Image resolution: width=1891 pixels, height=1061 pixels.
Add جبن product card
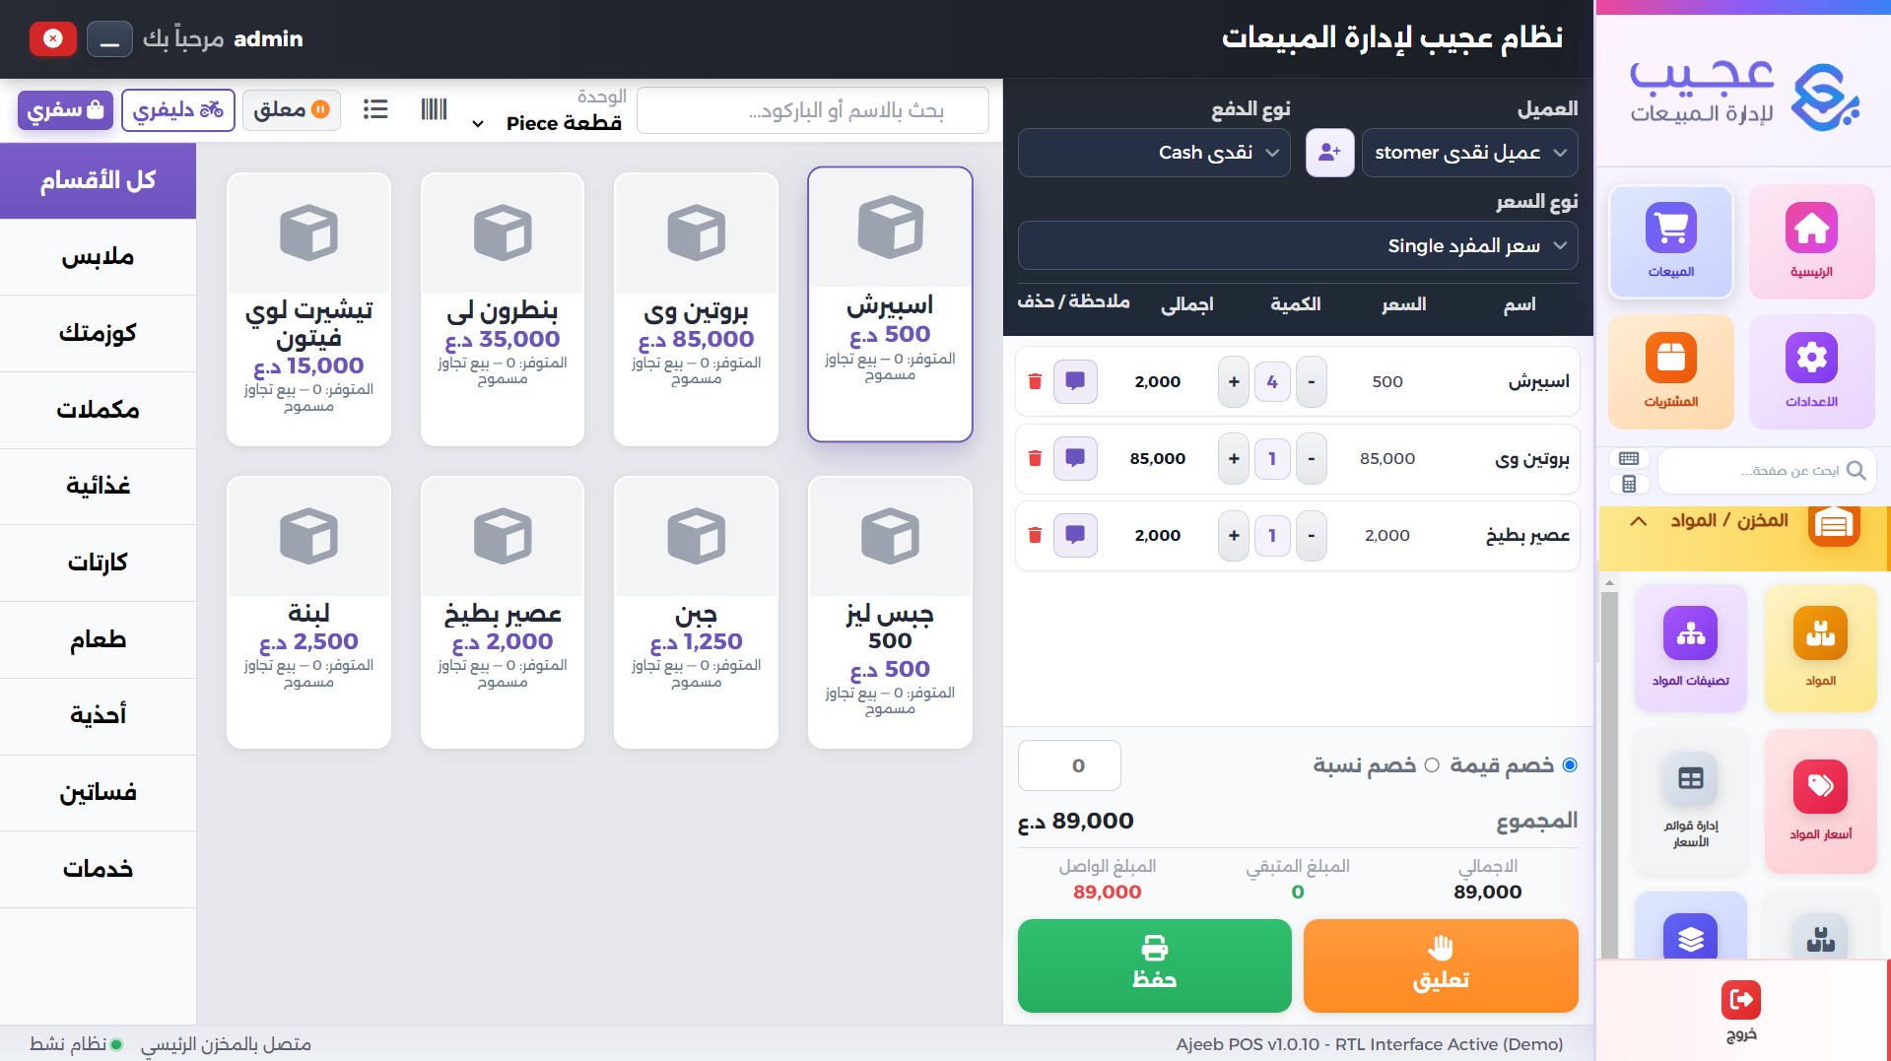click(696, 612)
